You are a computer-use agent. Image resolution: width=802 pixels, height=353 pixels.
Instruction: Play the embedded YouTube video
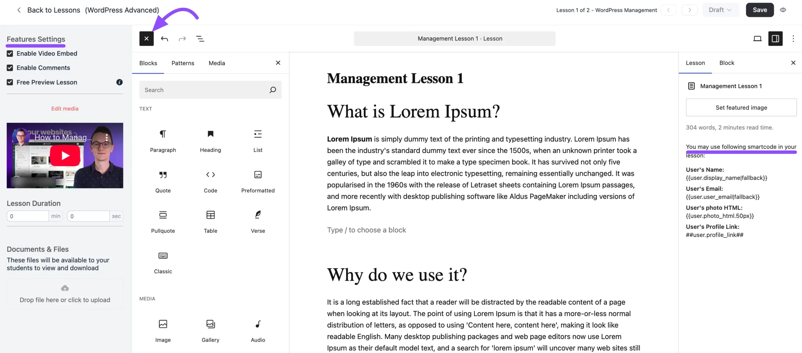click(65, 156)
